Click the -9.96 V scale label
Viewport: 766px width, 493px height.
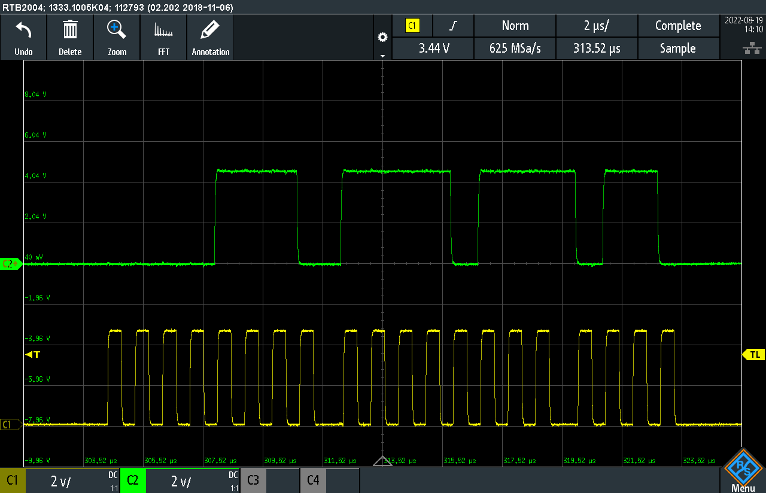[37, 461]
